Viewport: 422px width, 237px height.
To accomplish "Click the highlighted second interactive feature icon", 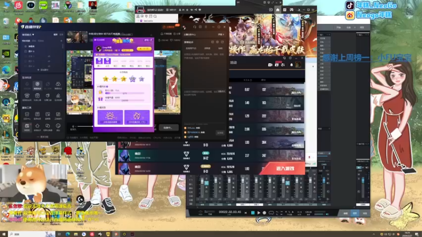I will (37, 85).
